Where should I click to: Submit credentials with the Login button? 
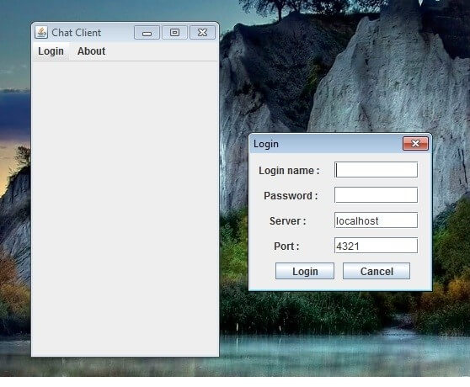coord(305,271)
